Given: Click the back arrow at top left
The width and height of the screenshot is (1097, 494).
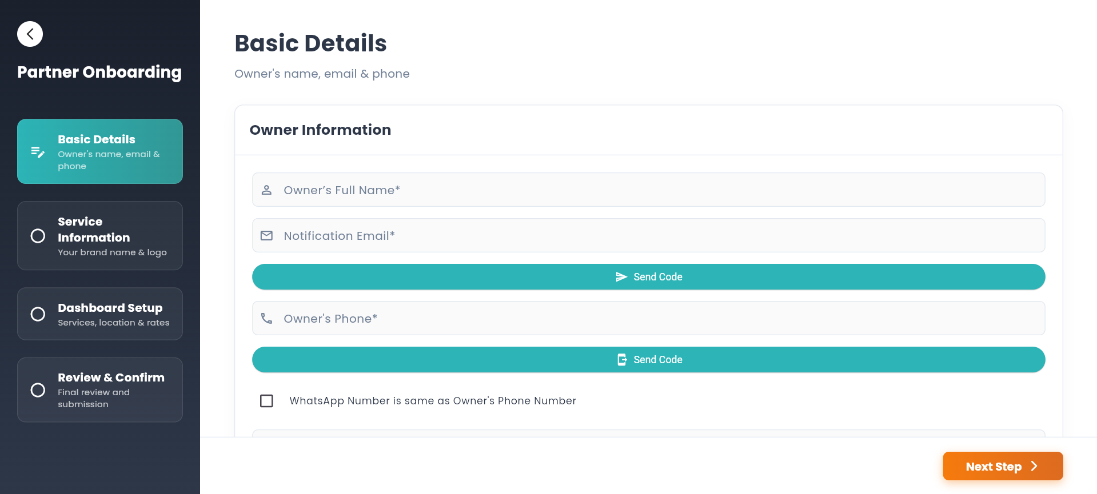Looking at the screenshot, I should click(x=30, y=34).
